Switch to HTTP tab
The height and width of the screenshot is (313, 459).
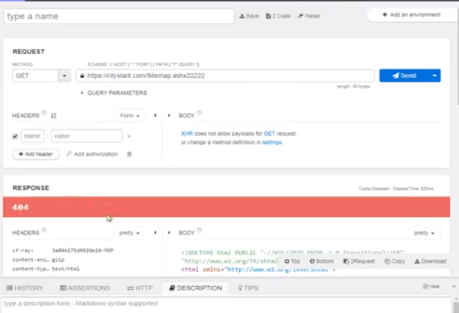pos(140,288)
